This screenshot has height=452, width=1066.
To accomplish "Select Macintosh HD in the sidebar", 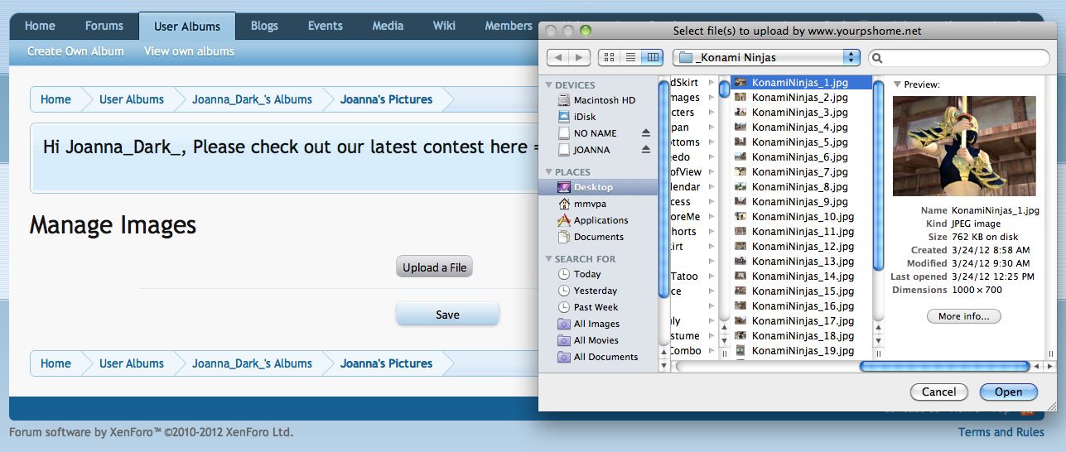I will pos(604,100).
